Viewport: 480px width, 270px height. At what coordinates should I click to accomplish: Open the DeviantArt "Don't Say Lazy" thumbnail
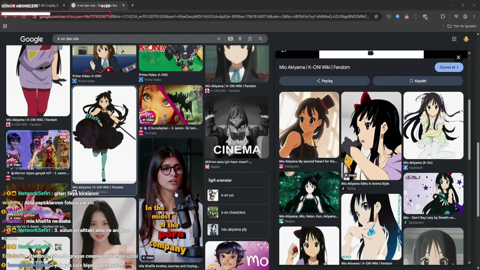pyautogui.click(x=433, y=193)
